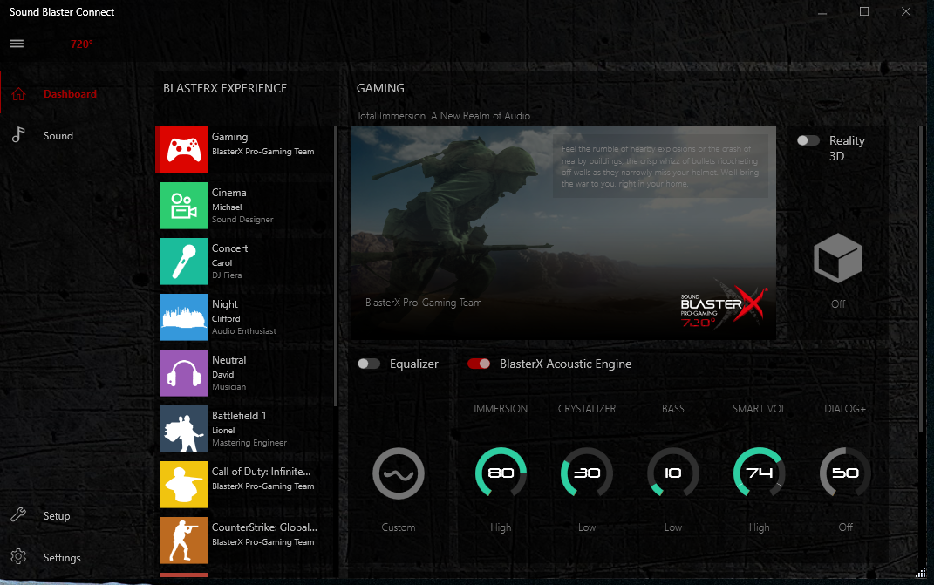Open the Settings menu item
934x585 pixels.
click(x=62, y=558)
